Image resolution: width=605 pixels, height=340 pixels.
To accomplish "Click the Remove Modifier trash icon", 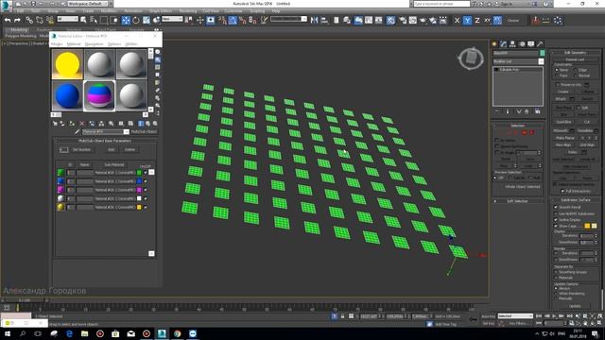I will click(x=527, y=111).
